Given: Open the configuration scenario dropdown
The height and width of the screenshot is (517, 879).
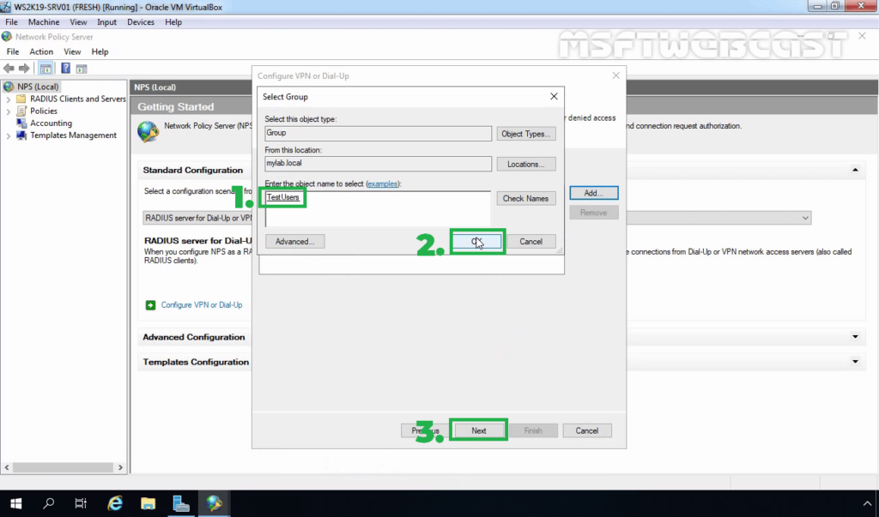Looking at the screenshot, I should click(805, 218).
